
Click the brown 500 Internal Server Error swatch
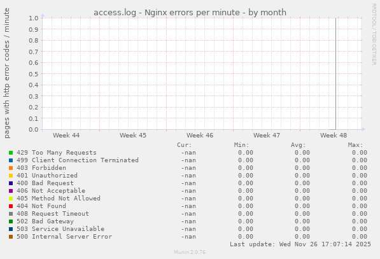click(11, 237)
